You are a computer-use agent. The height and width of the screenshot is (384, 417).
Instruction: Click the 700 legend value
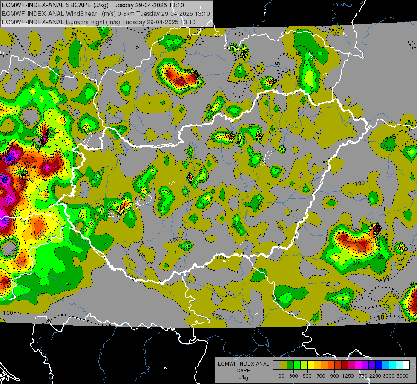coord(321,376)
